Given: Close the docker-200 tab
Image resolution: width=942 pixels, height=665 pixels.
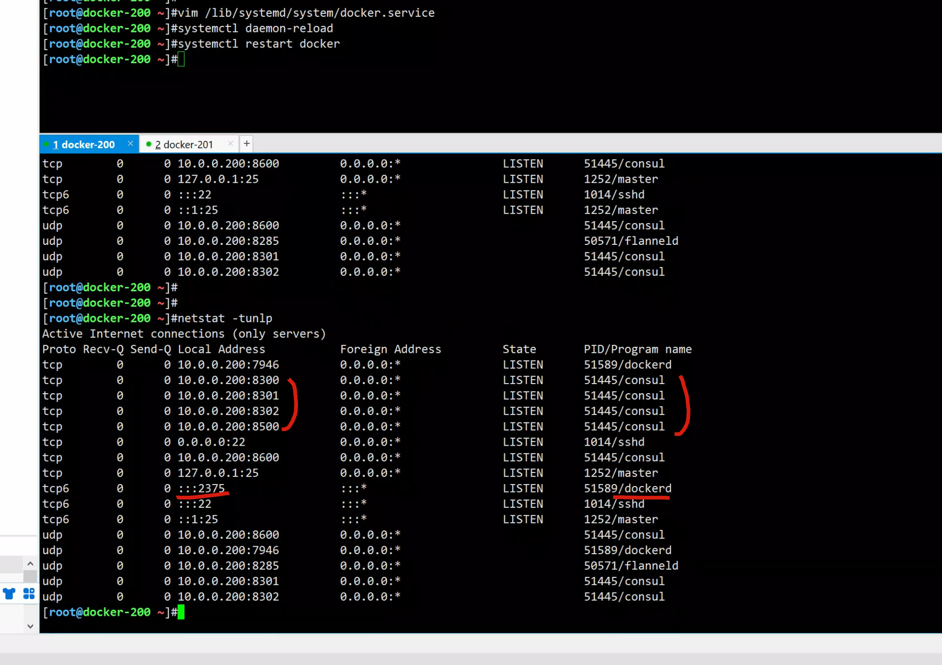Looking at the screenshot, I should [130, 144].
